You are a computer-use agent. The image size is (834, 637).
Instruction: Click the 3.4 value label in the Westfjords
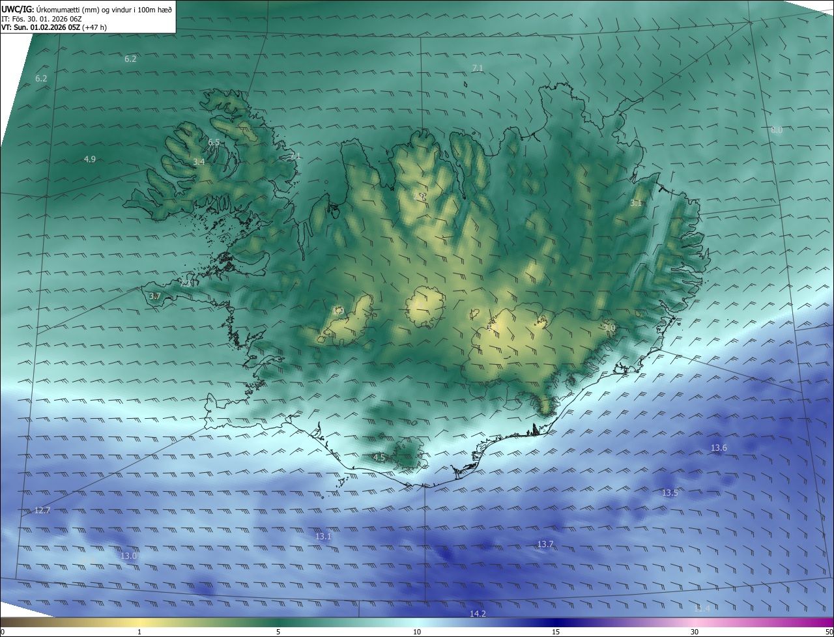[199, 162]
